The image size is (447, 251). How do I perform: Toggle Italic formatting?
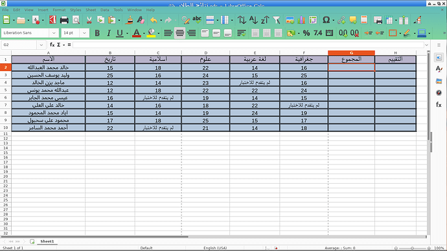coord(109,33)
